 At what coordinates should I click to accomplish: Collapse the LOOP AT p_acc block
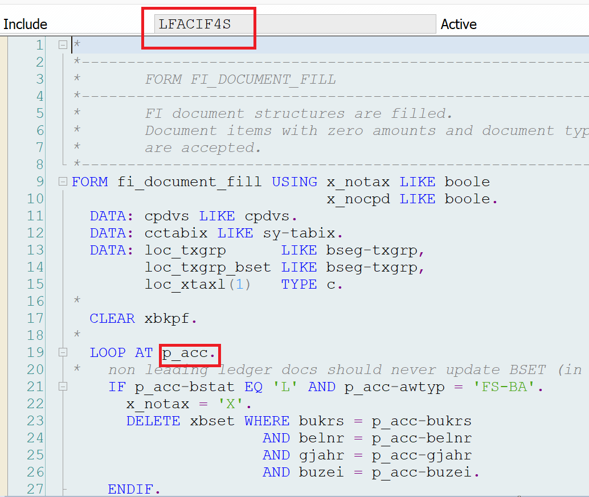click(63, 353)
